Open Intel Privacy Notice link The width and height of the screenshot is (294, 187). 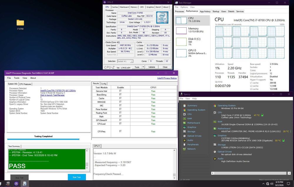coord(167,78)
